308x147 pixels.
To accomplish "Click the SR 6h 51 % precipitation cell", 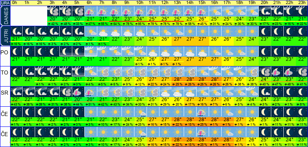I will click(x=90, y=104).
